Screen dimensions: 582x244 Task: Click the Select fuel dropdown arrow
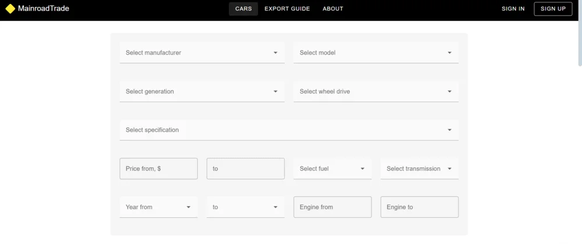tap(362, 169)
